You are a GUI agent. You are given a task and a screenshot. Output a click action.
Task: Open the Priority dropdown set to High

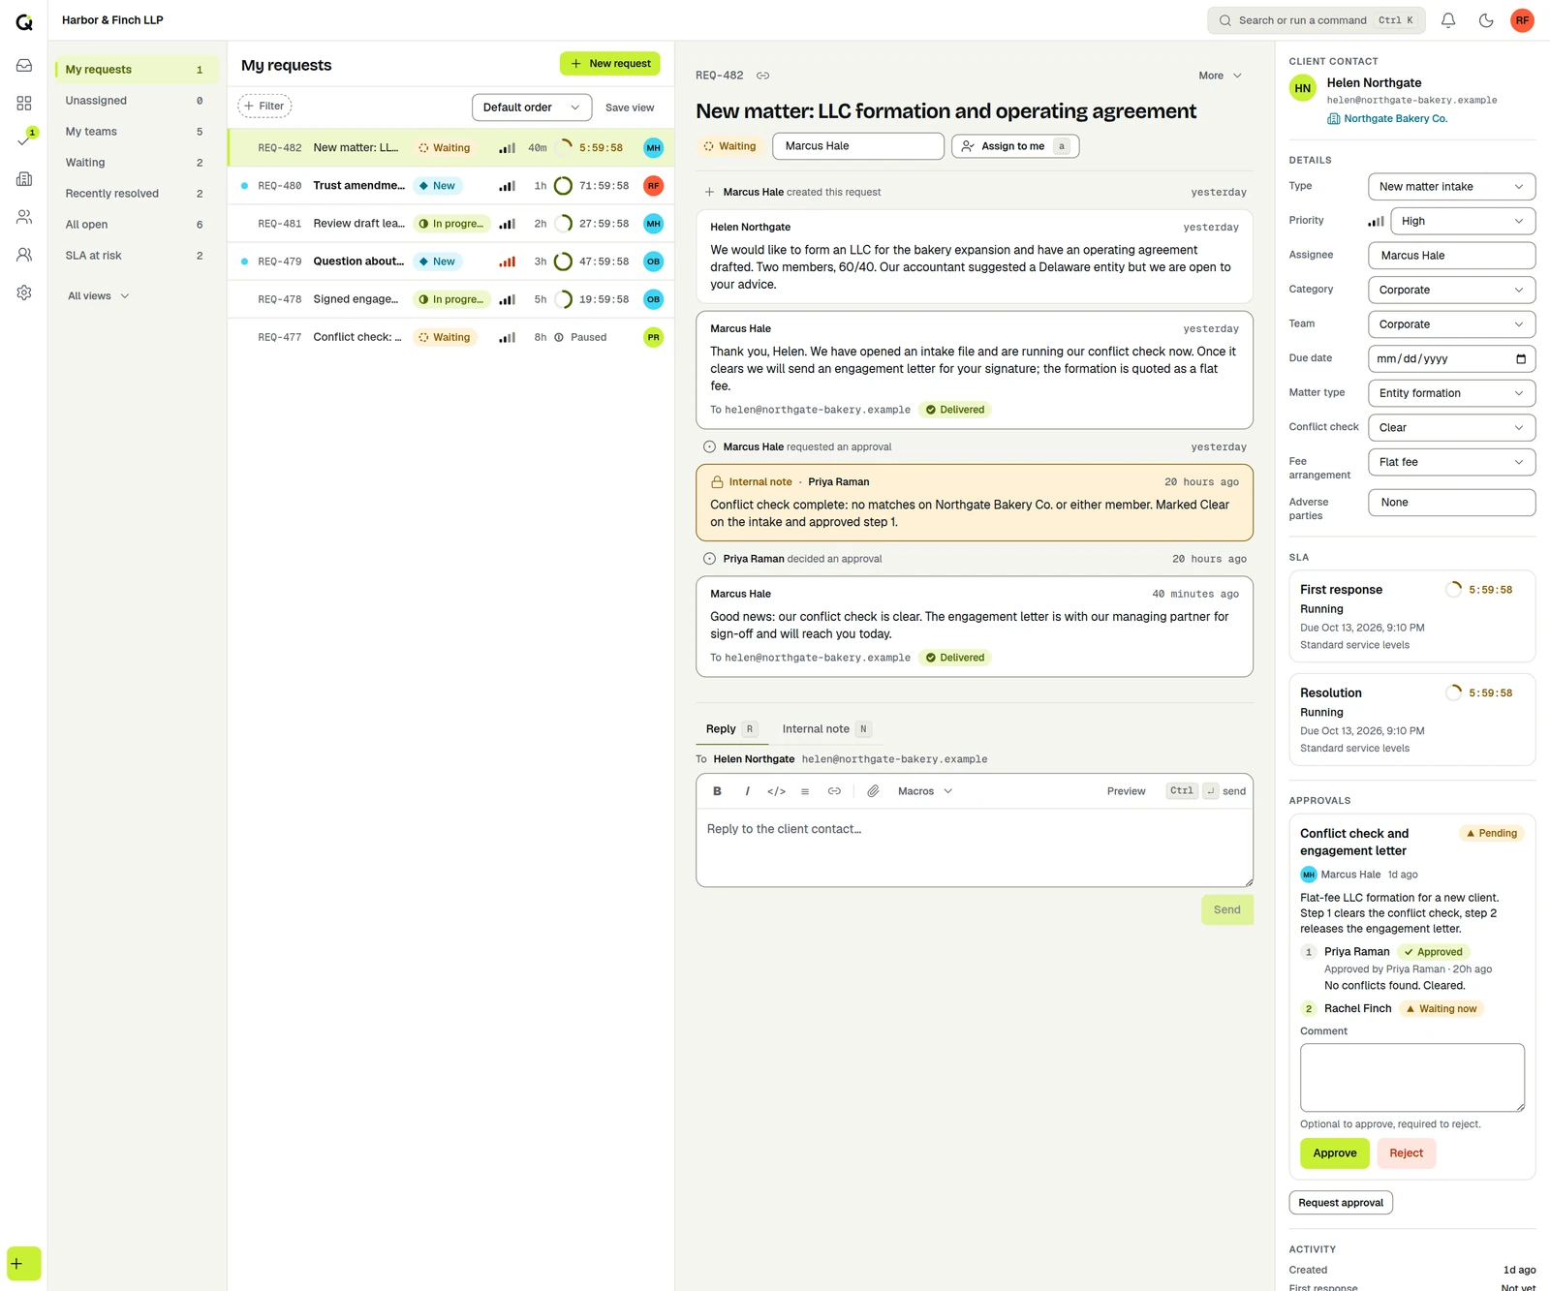coord(1463,221)
